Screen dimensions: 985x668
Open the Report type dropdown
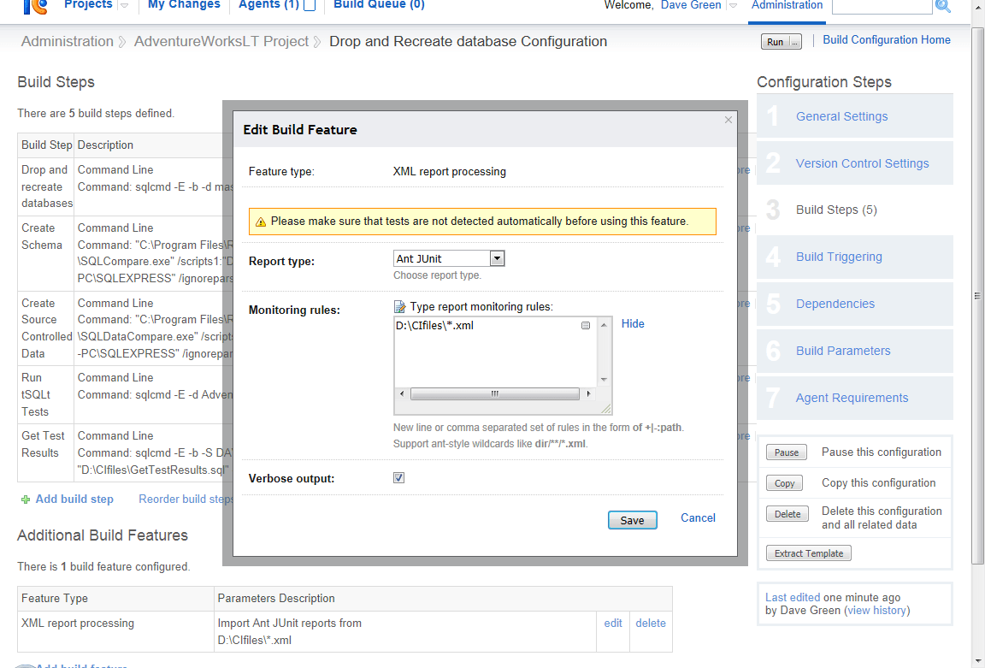pos(449,258)
